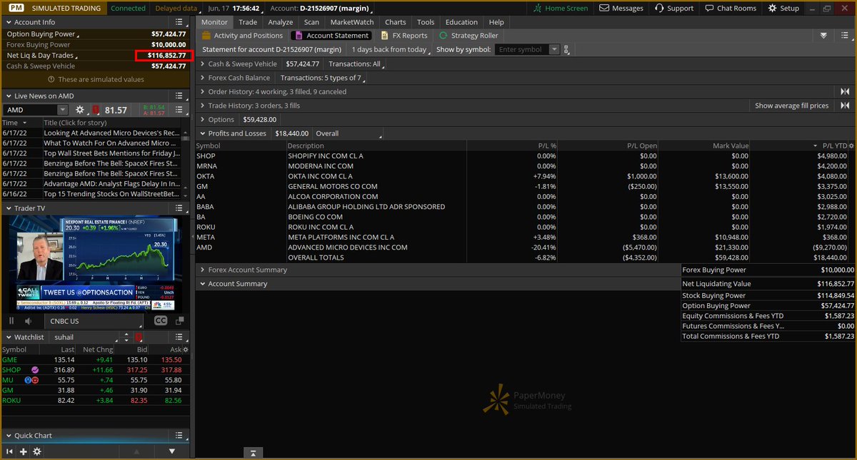Click the red link clipboard icon beside AMD
Viewport: 857px width, 460px height.
pyautogui.click(x=96, y=110)
